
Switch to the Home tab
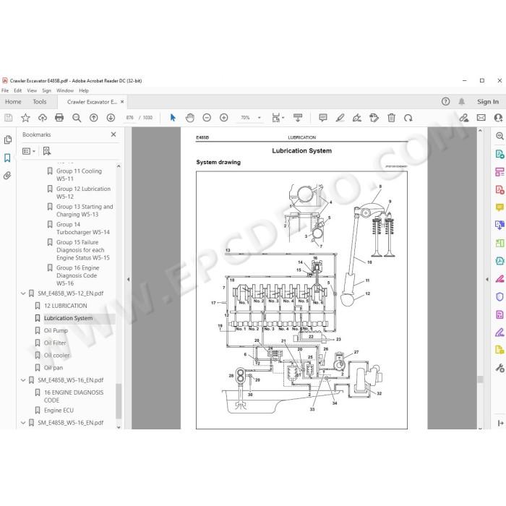tap(13, 102)
